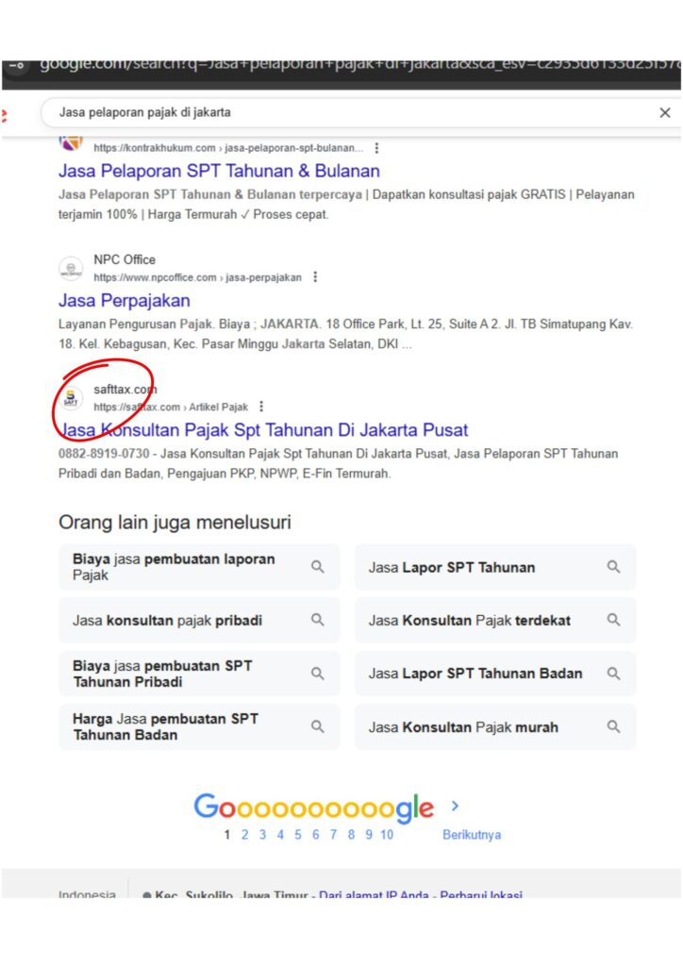Select suggestion Jasa Konsultan Pajak terdekat
This screenshot has height=966, width=683.
[495, 620]
